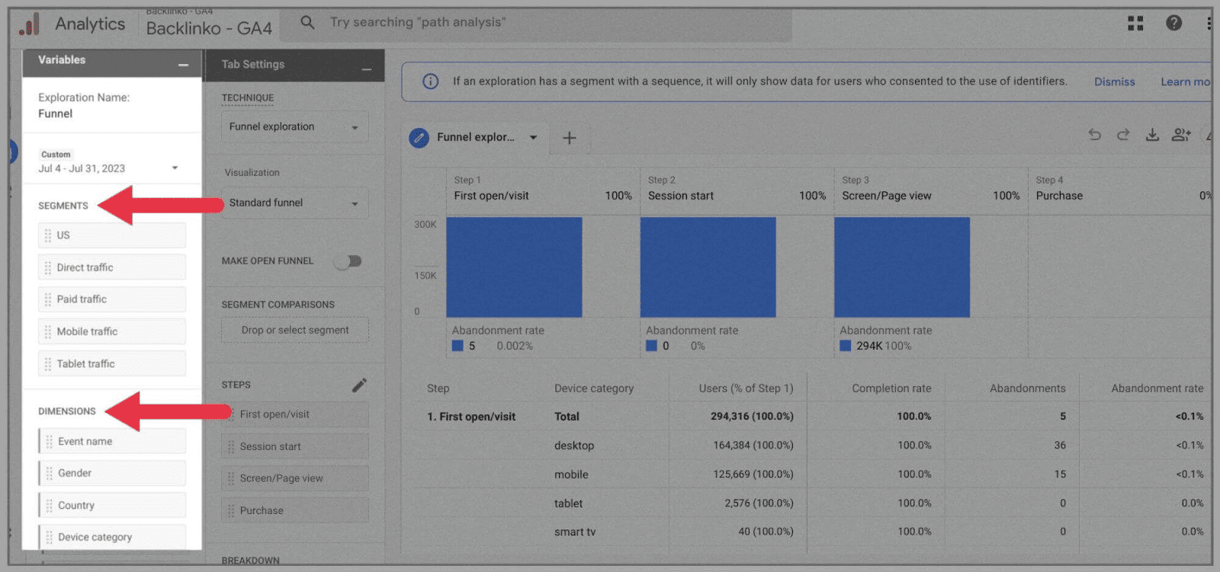This screenshot has height=572, width=1220.
Task: Select the Mobile traffic segment
Action: coord(111,332)
